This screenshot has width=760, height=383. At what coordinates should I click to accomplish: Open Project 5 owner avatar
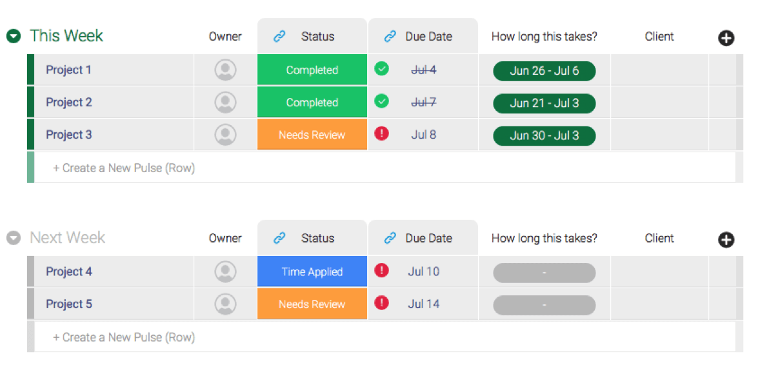click(225, 304)
